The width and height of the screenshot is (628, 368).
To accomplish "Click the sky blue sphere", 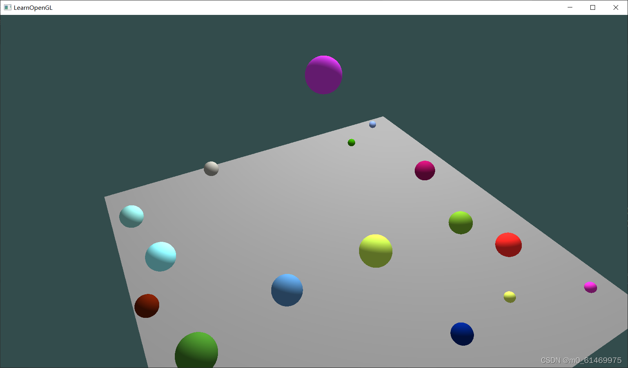I will click(x=287, y=290).
